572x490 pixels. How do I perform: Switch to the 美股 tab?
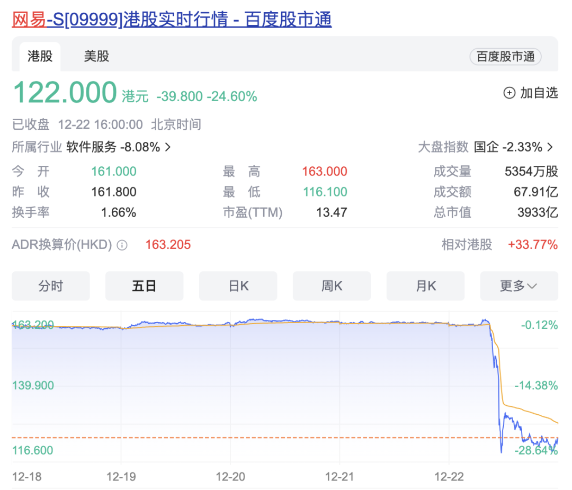(96, 56)
